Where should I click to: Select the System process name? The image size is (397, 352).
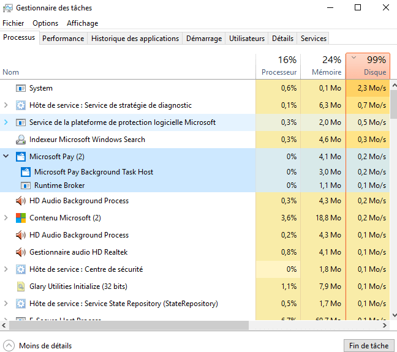pyautogui.click(x=41, y=88)
